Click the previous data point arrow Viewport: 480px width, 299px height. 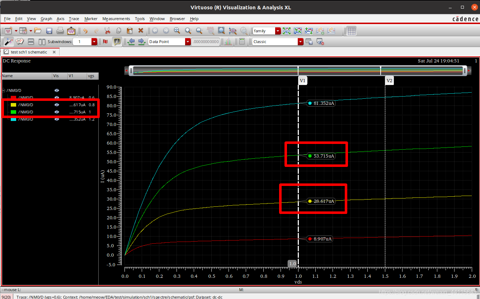[x=131, y=42]
